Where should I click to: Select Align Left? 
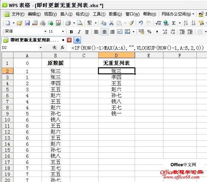point(96,32)
